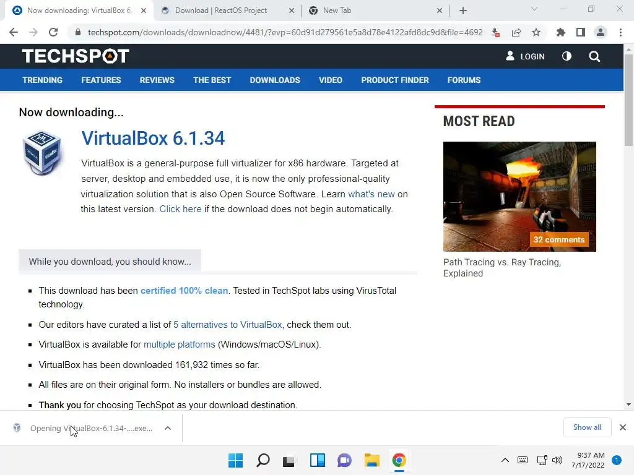Click the browser forward arrow

pyautogui.click(x=33, y=32)
